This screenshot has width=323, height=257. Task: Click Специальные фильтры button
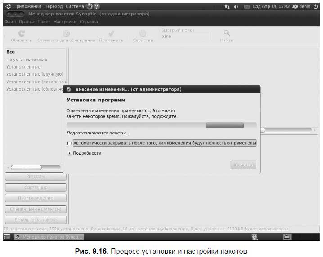36,209
